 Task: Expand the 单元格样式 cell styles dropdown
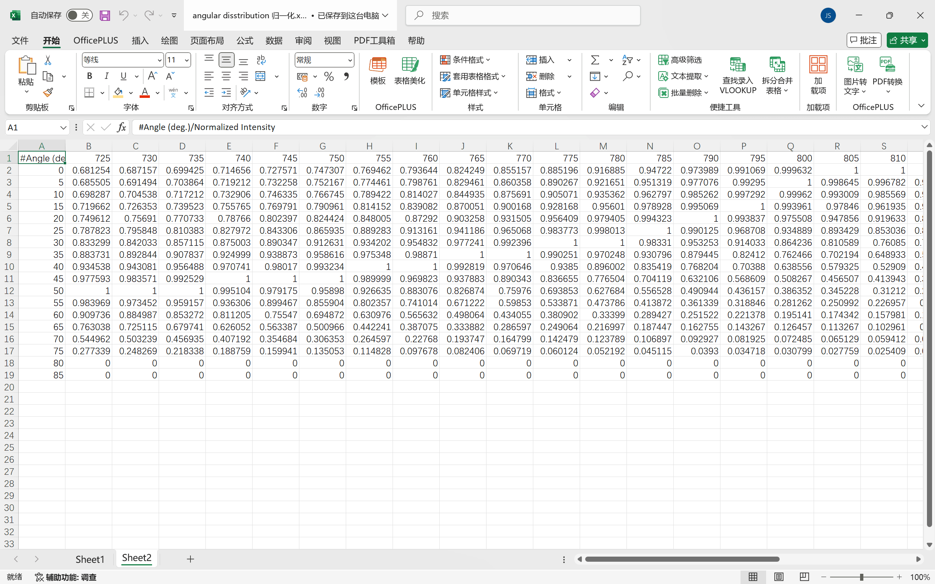click(x=469, y=93)
